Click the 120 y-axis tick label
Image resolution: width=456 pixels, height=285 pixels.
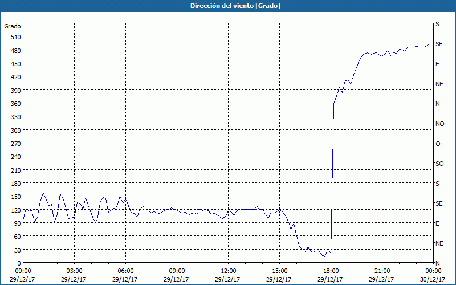click(x=16, y=210)
